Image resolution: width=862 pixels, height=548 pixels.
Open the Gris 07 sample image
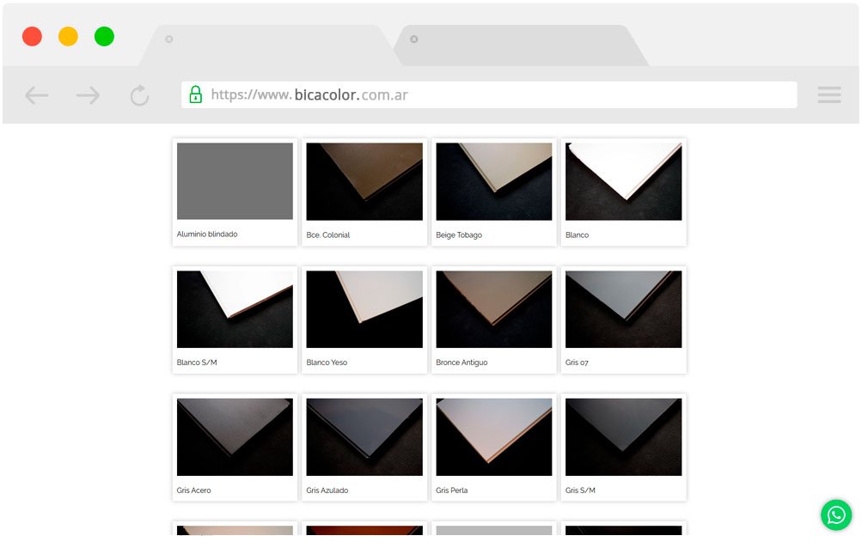tap(623, 309)
